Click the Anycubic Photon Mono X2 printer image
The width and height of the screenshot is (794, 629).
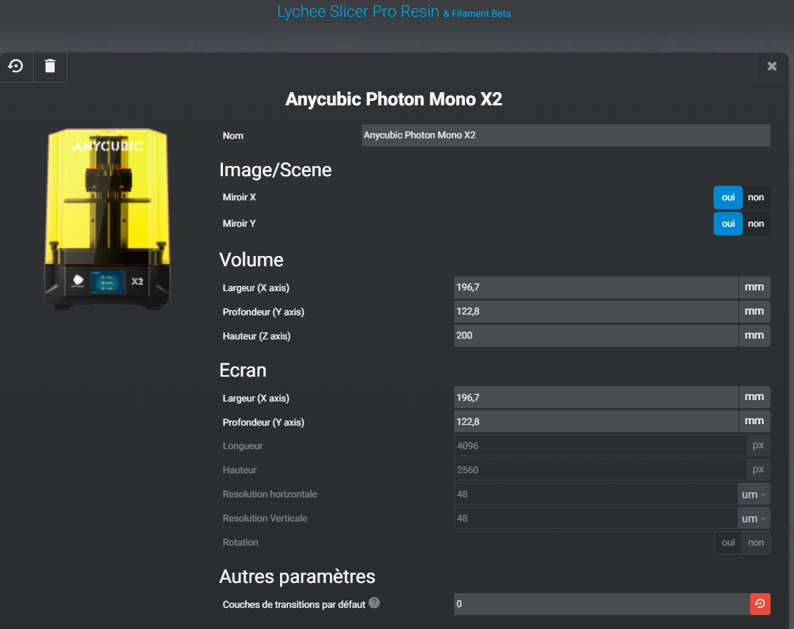point(107,219)
